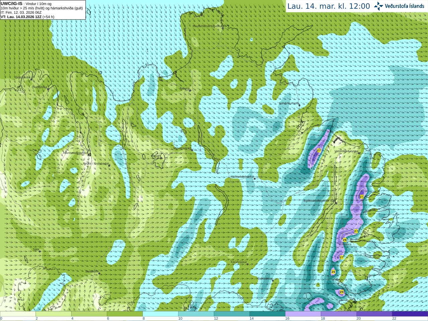Click the 12–14 m/s teal legend swatch
Image resolution: width=428 pixels, height=321 pixels.
tap(232, 314)
